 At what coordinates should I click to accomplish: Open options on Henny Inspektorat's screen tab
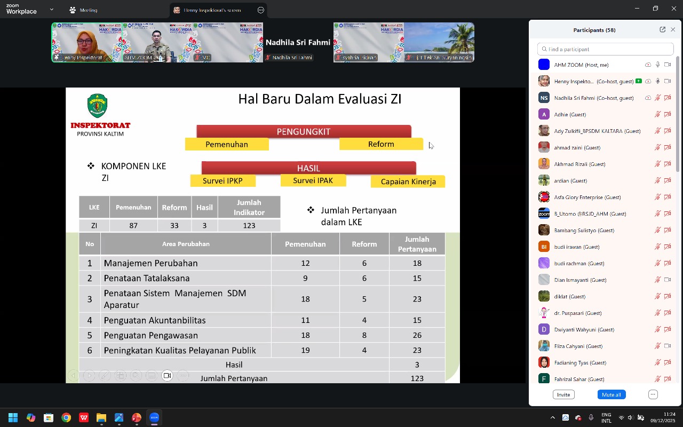pyautogui.click(x=260, y=10)
